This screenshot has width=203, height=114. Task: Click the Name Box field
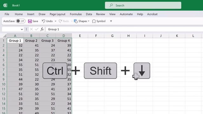pyautogui.click(x=13, y=29)
